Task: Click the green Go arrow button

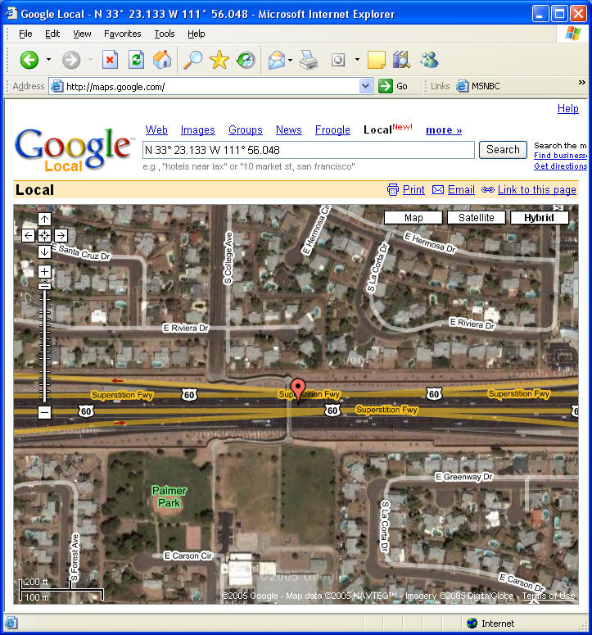Action: 385,86
